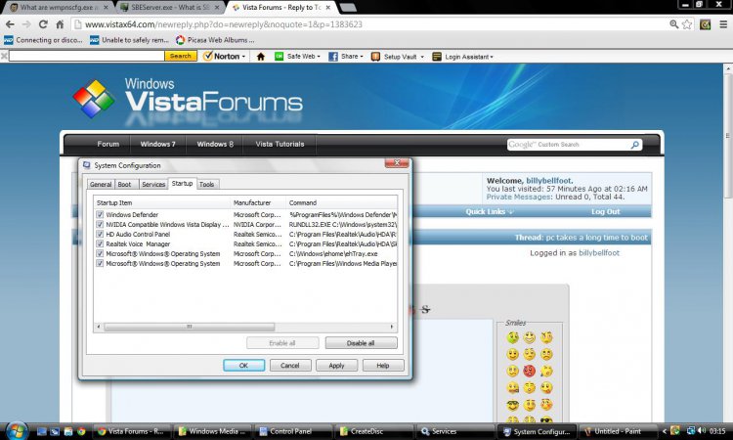733x440 pixels.
Task: Switch to the SBEServer.exe browser tab
Action: (170, 8)
